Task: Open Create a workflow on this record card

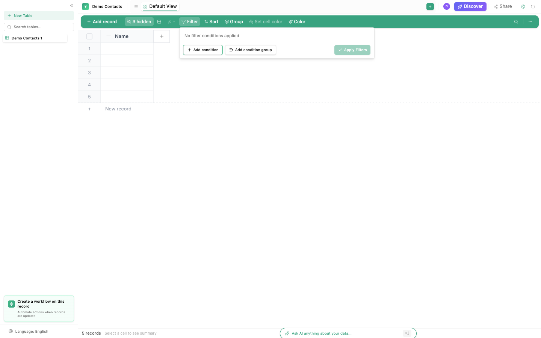Action: [39, 309]
